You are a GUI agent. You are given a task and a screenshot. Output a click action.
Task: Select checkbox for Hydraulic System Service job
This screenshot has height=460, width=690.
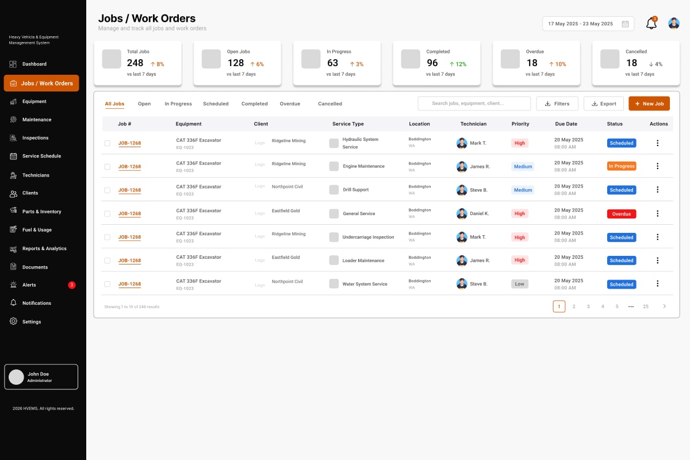pos(107,143)
